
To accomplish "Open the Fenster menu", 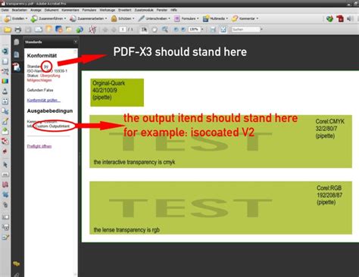I will click(x=162, y=10).
